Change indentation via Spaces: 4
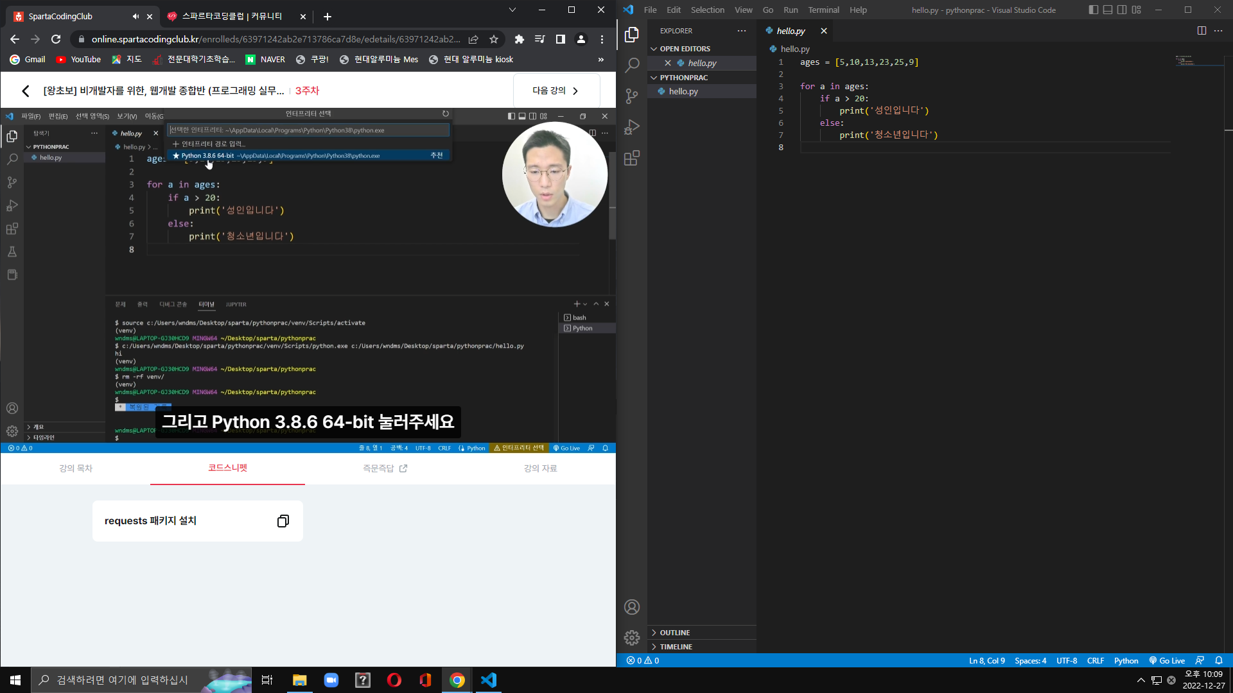This screenshot has height=693, width=1233. click(x=1030, y=661)
